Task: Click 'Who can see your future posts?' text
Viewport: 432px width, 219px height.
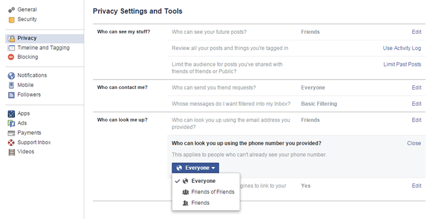Action: click(209, 32)
